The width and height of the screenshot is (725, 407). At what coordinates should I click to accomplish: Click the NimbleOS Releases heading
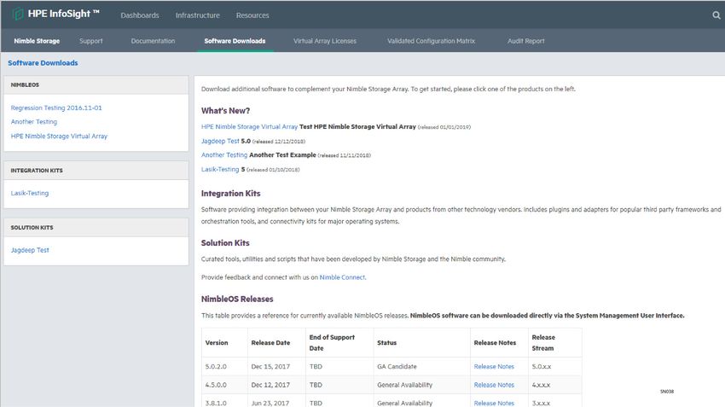(x=237, y=299)
